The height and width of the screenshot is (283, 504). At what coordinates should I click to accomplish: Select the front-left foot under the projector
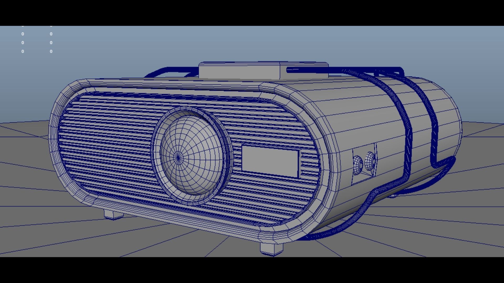point(114,214)
